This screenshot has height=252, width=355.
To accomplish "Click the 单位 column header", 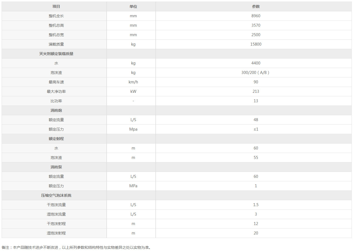I will pos(133,6).
